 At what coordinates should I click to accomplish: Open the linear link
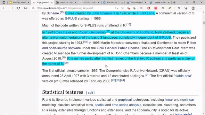(169, 100)
